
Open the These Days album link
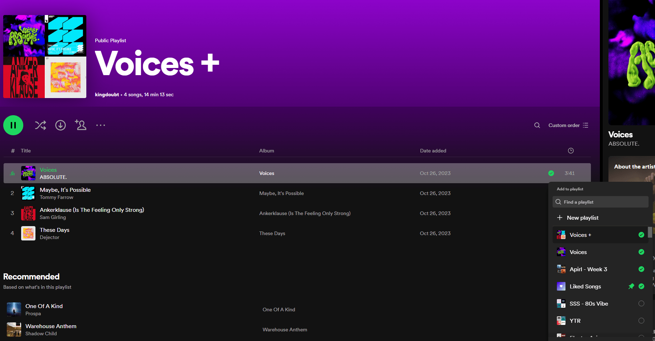point(272,233)
